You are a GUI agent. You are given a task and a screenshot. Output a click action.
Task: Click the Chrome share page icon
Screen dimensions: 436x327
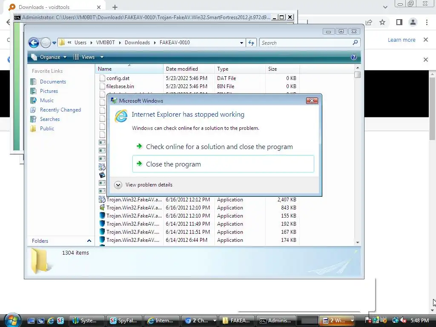369,22
